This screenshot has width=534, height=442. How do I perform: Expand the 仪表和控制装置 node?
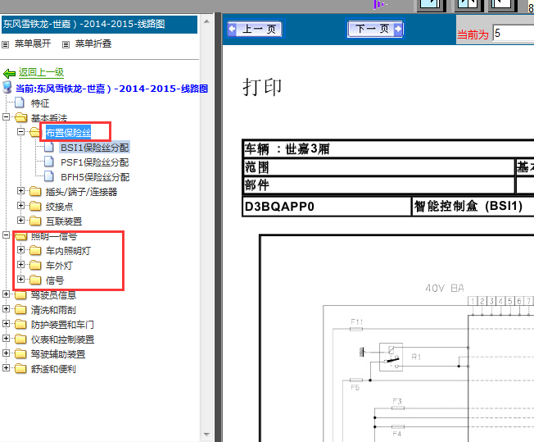pyautogui.click(x=6, y=339)
